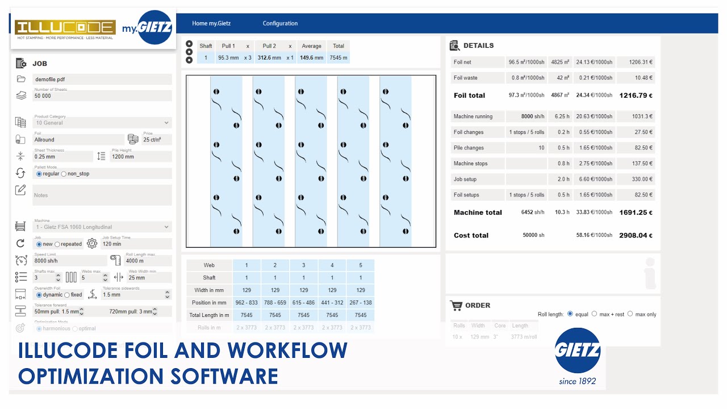Adjust the Webs max stepper

(105, 278)
